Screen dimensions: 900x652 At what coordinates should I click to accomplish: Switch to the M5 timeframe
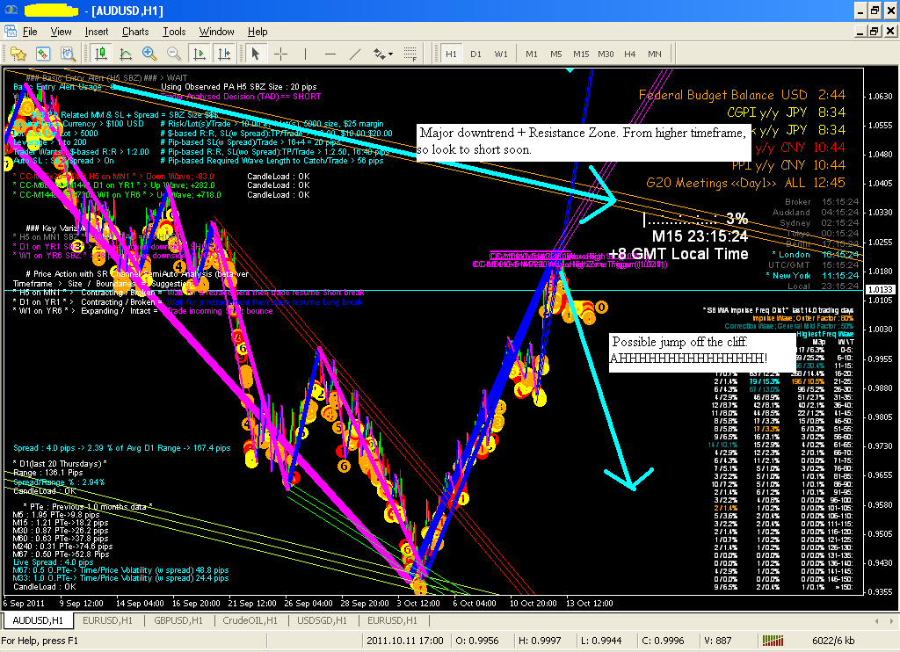(x=556, y=54)
